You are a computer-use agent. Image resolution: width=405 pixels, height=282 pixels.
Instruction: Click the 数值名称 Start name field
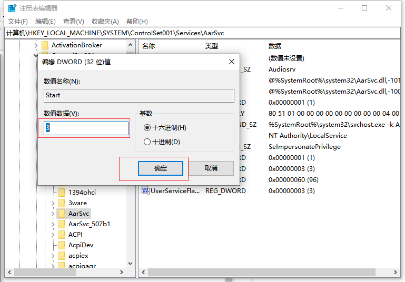tap(139, 95)
